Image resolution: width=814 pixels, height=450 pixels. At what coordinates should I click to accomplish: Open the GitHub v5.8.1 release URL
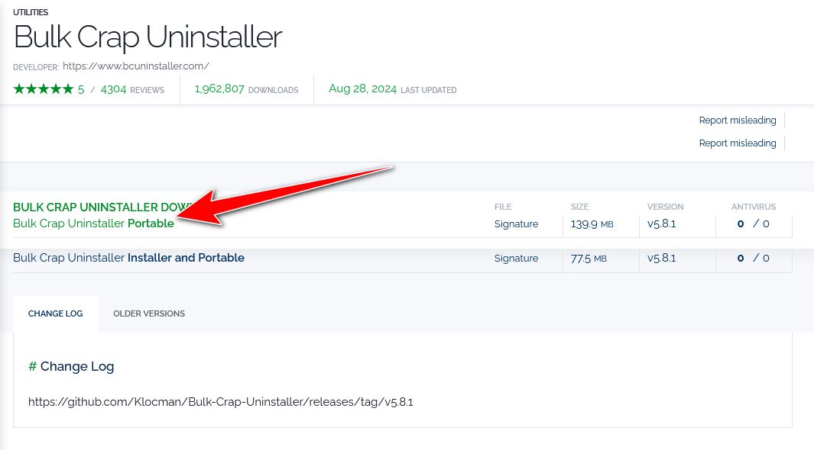tap(220, 402)
